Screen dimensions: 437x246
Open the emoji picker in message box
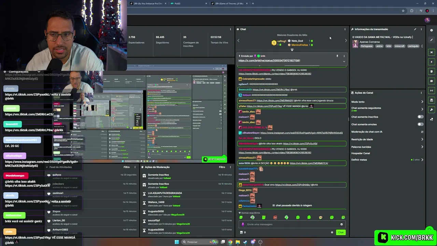pos(341,224)
